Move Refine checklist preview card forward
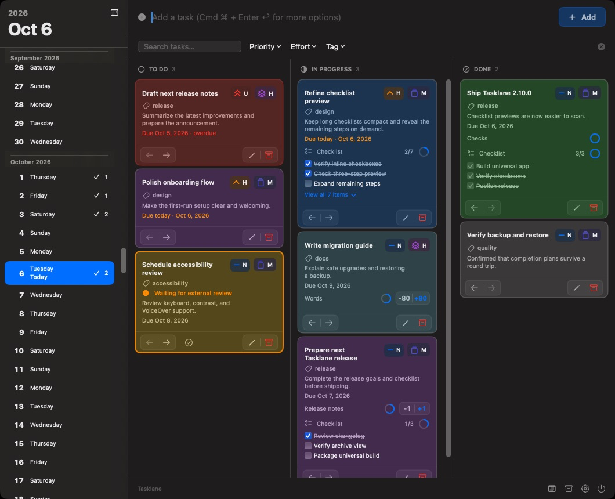This screenshot has height=499, width=615. click(x=329, y=218)
